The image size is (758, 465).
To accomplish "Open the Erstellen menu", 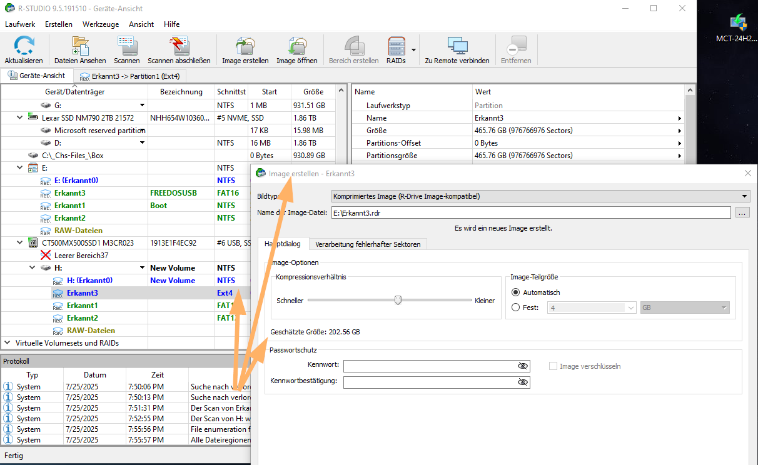I will click(59, 24).
